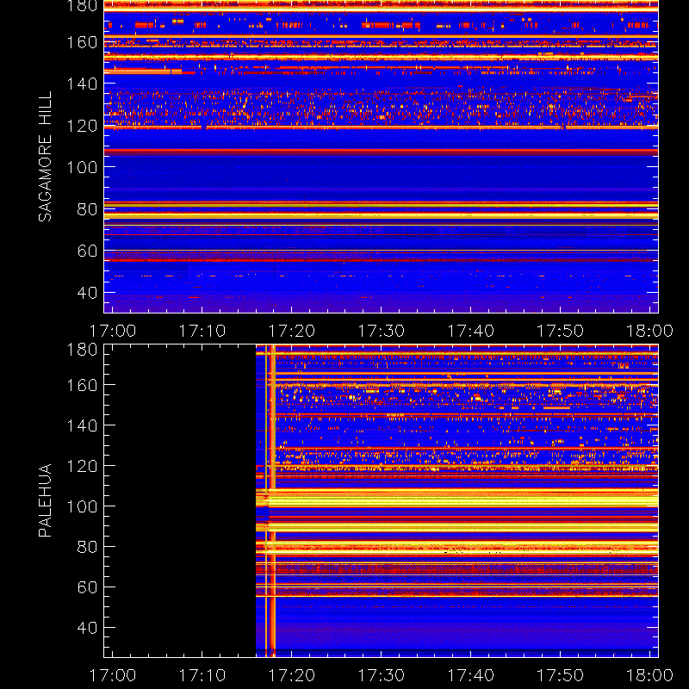
Task: Click the 140 frequency label on Palehua axis
Action: [x=82, y=425]
